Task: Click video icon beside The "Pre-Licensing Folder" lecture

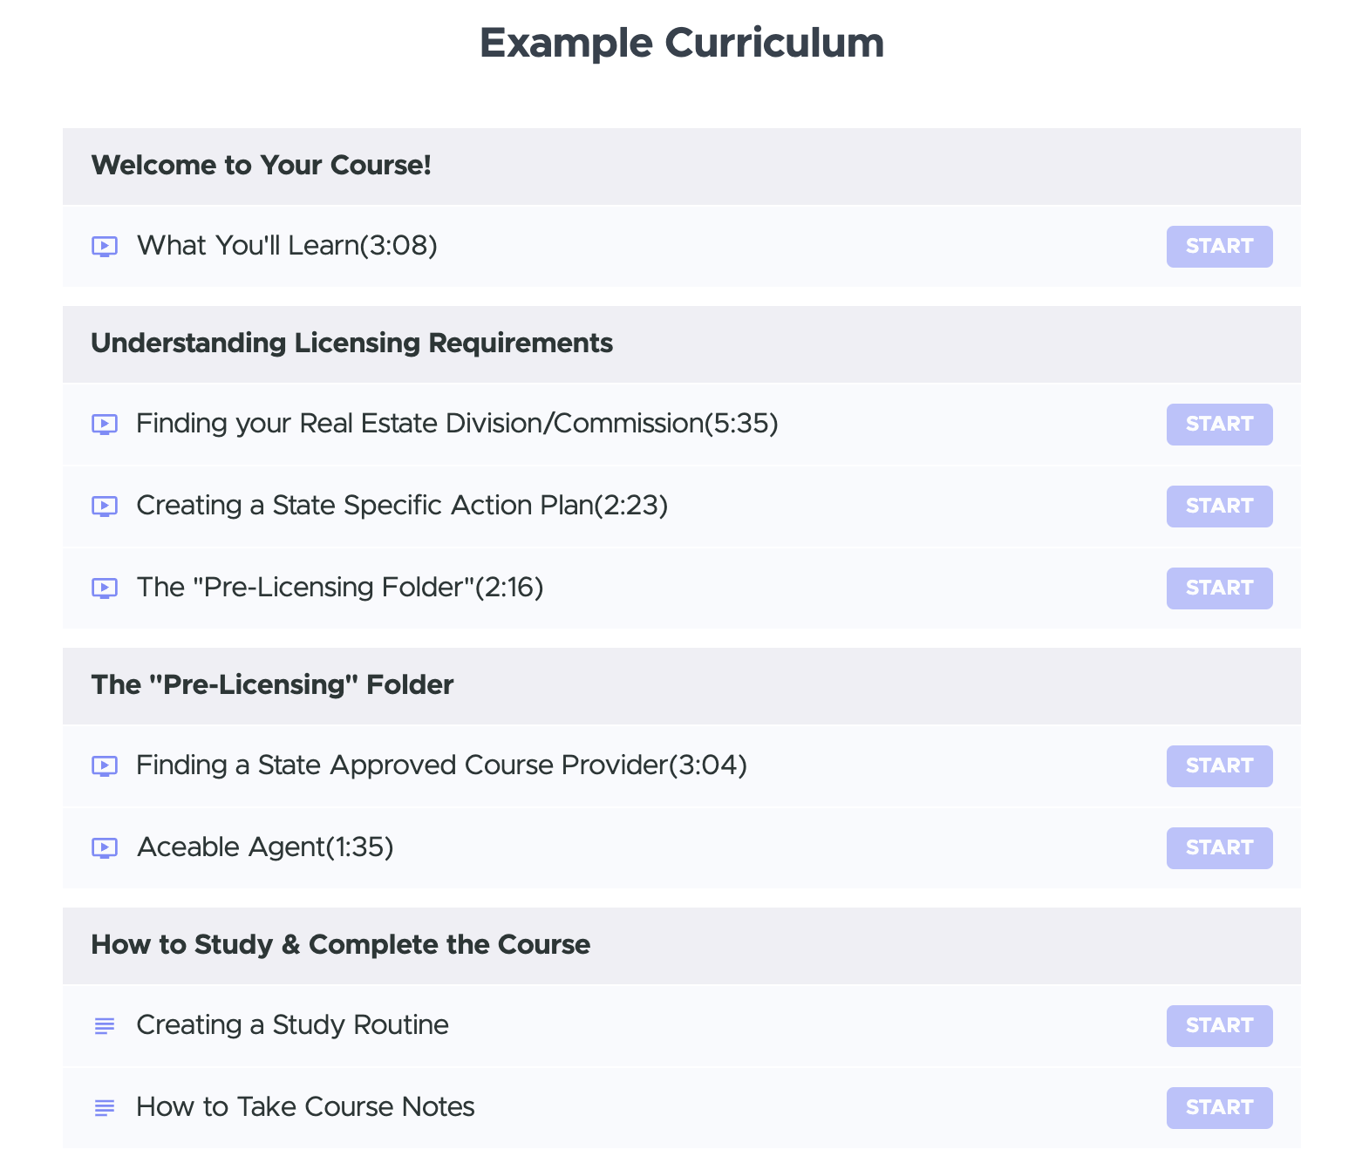Action: pyautogui.click(x=105, y=588)
